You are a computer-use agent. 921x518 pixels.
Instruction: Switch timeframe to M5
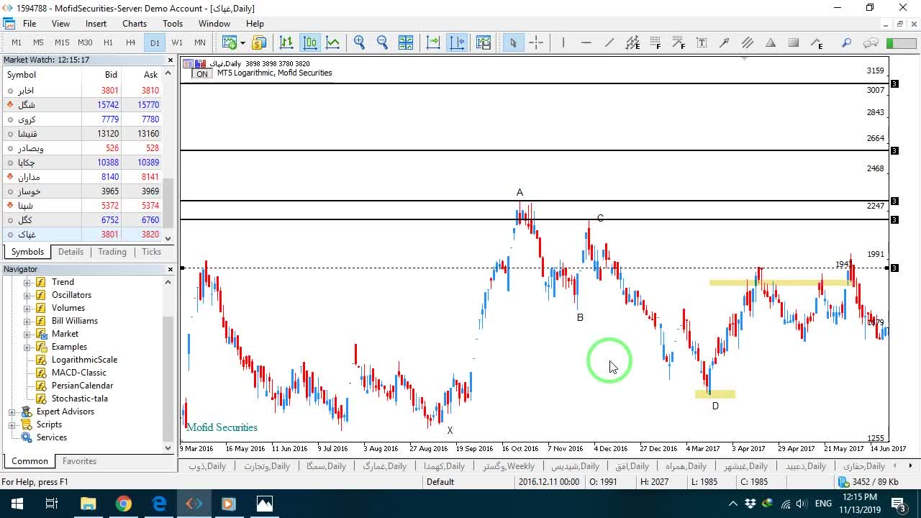39,42
